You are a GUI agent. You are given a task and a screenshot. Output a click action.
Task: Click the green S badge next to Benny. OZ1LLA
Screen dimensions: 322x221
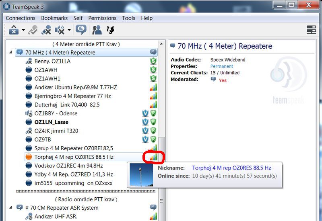coord(153,61)
